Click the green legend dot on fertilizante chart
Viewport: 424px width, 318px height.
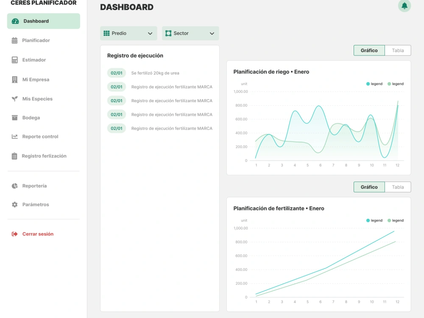click(x=388, y=220)
